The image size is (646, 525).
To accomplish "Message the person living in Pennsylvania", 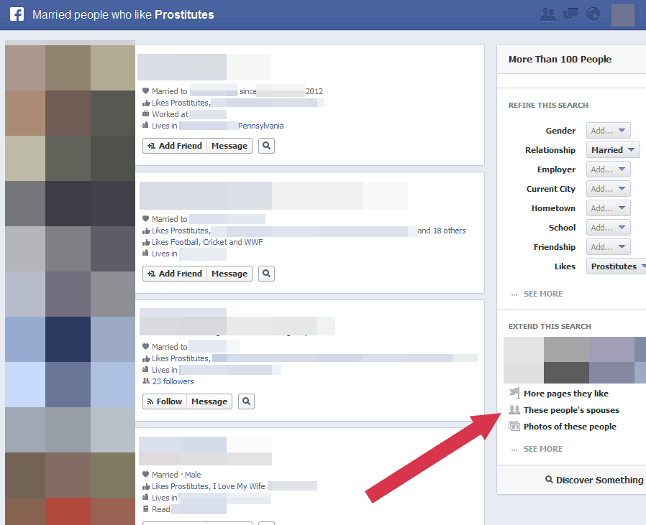I will [229, 146].
